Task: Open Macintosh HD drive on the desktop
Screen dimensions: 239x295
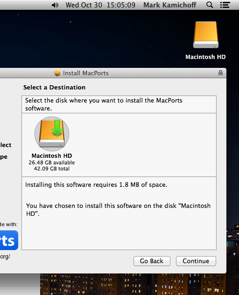Action: click(205, 35)
